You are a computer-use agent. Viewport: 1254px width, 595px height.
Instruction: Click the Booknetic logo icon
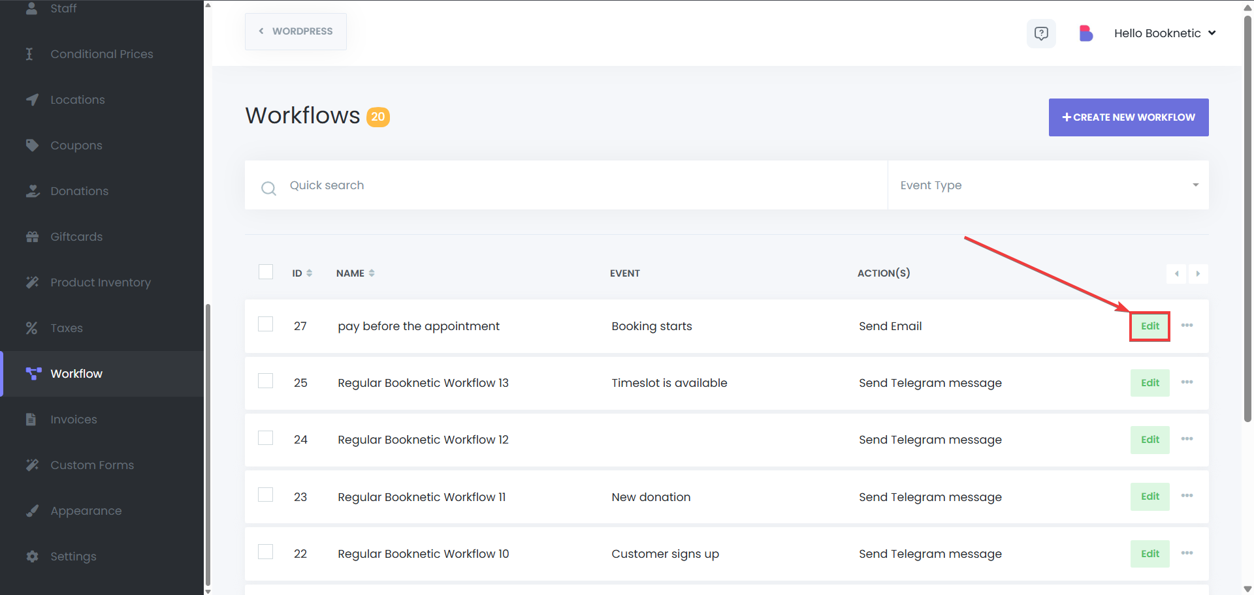(x=1085, y=33)
